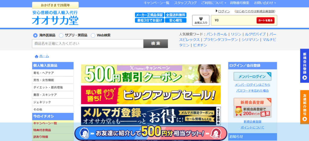Open ジェネリック category

(x=53, y=102)
